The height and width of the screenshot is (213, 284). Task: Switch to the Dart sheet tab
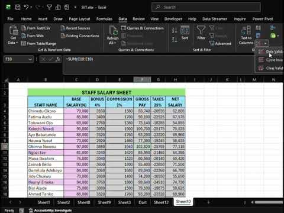coord(143,202)
